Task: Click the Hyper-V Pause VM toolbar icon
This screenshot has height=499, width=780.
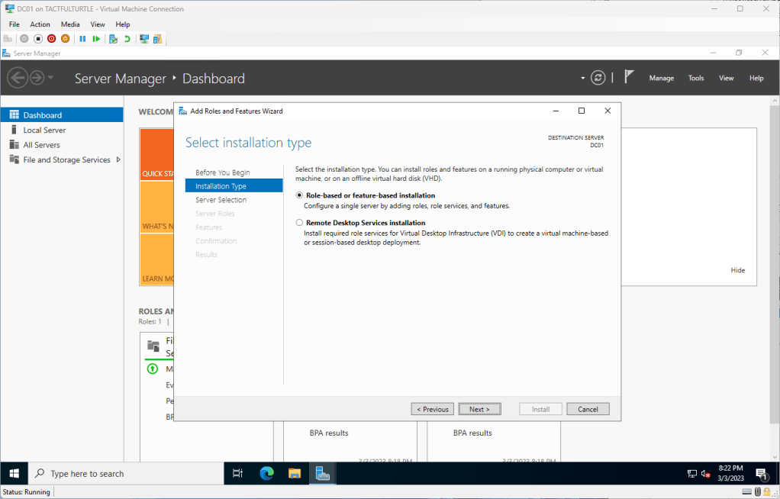Action: (x=82, y=39)
